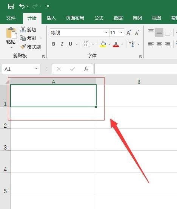Screen dimensions: 177x209
Task: Align text left
Action: (x=151, y=44)
